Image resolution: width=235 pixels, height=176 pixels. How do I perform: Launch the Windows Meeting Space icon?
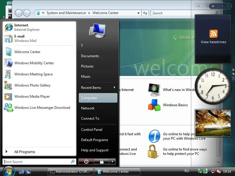8,74
